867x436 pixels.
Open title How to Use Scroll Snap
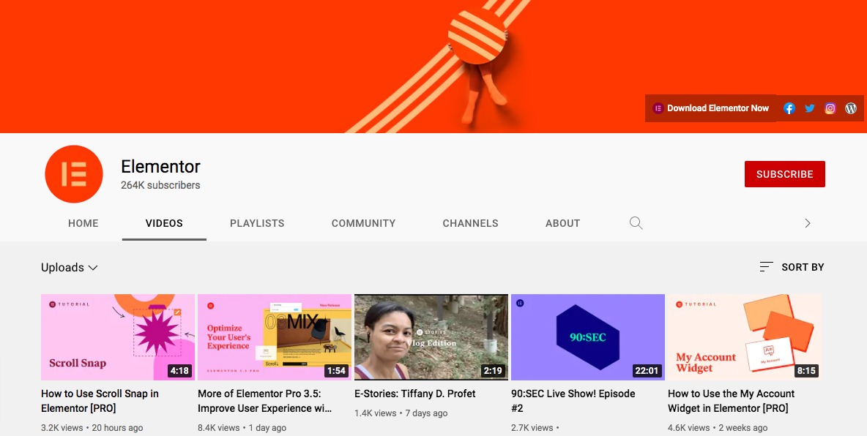tap(100, 401)
